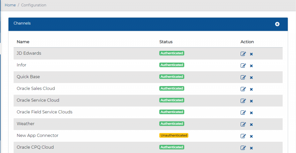Screen dimensions: 296x153
Task: Click the Unauthenticated status badge
Action: pyautogui.click(x=174, y=135)
